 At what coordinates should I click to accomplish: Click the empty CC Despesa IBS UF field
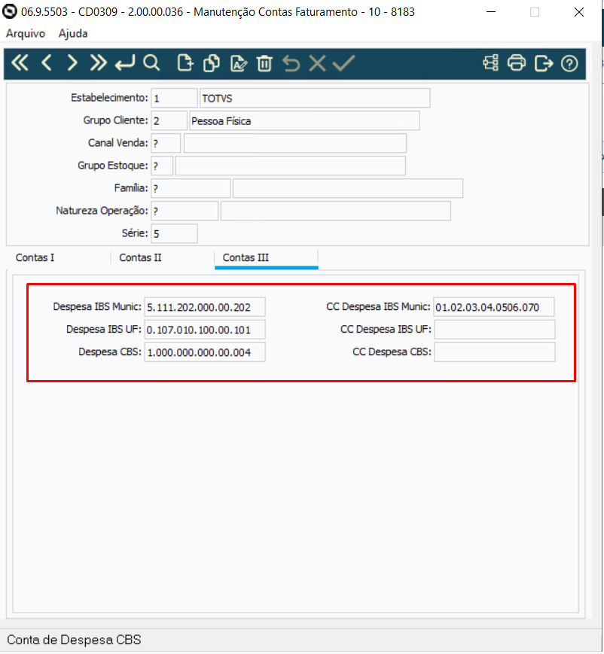point(495,330)
